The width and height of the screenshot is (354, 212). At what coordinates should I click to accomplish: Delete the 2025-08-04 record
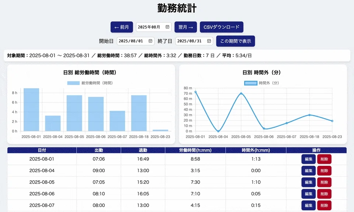pyautogui.click(x=324, y=171)
